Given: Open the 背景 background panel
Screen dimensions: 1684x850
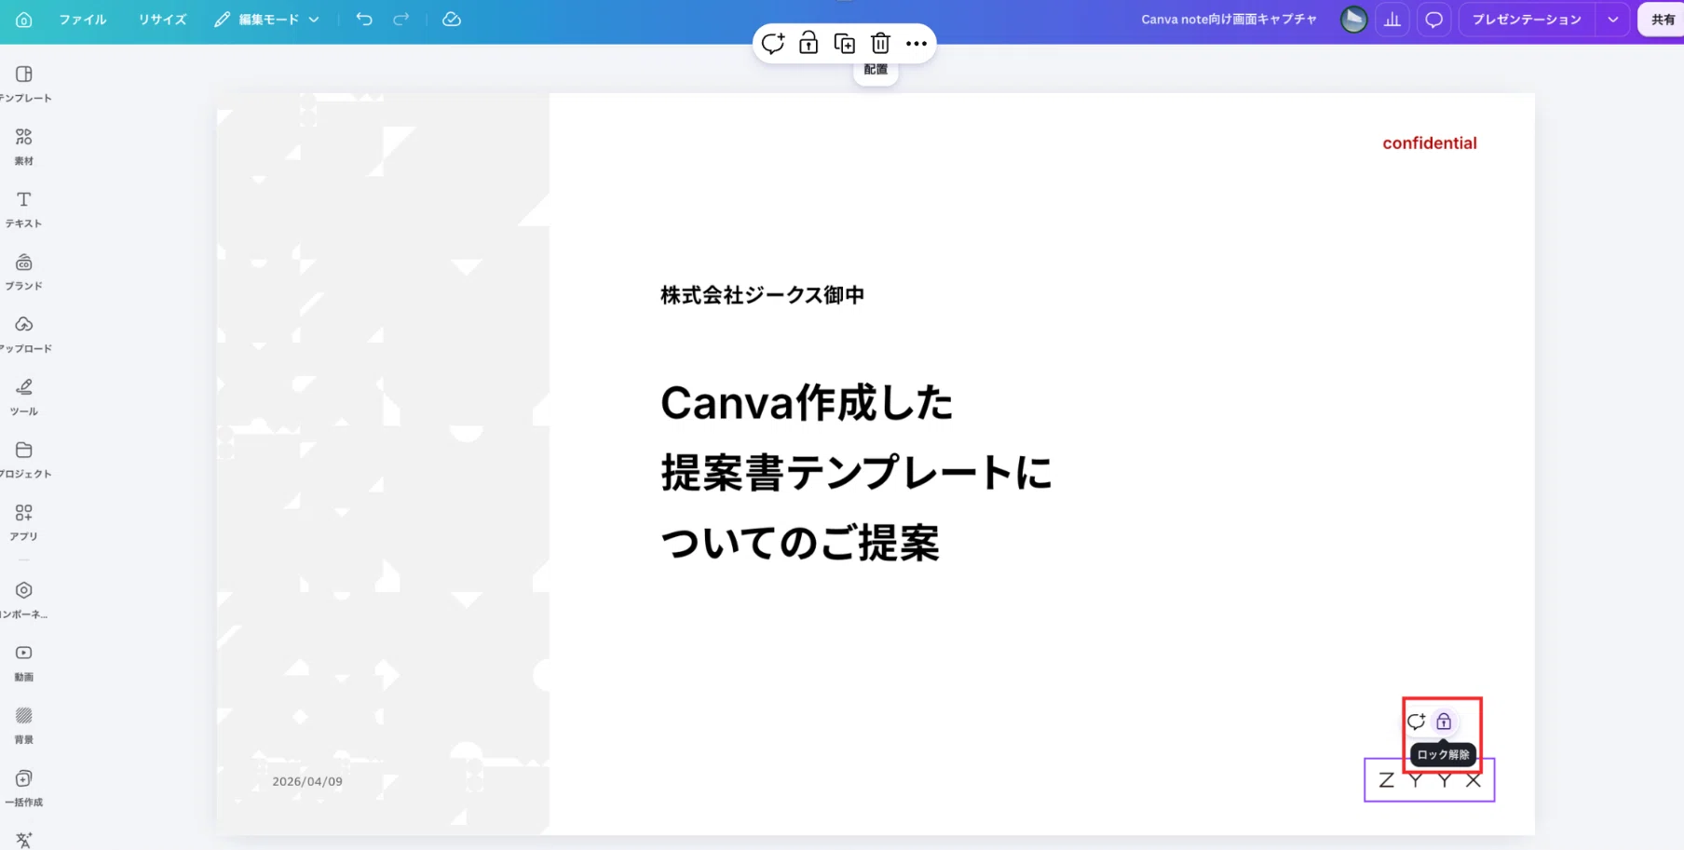Looking at the screenshot, I should pyautogui.click(x=24, y=725).
